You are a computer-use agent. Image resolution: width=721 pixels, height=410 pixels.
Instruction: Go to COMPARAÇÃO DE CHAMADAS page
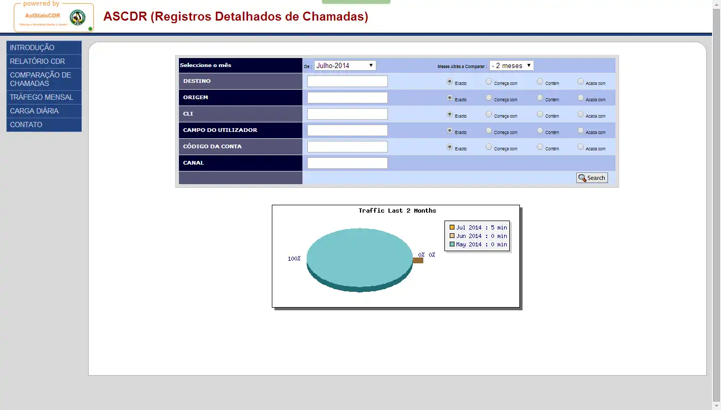tap(44, 79)
